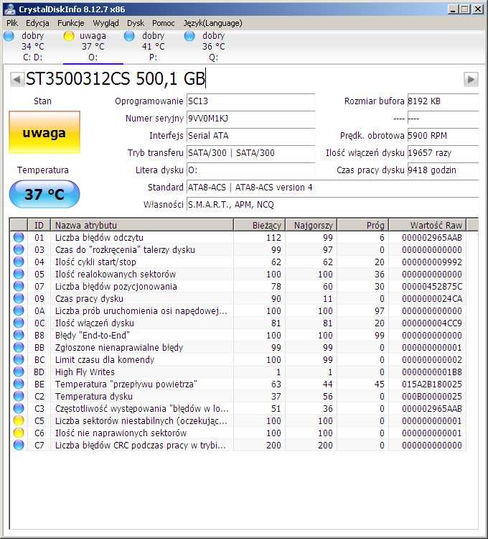Click the Próg column header
488x539 pixels.
(363, 225)
